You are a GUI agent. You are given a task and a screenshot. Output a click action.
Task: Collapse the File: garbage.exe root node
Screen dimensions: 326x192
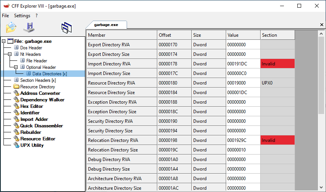[4, 41]
